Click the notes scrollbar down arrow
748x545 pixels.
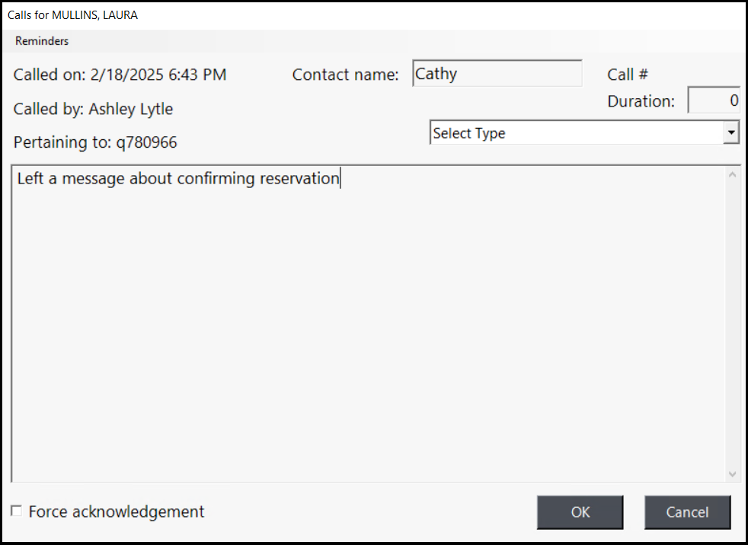point(732,473)
